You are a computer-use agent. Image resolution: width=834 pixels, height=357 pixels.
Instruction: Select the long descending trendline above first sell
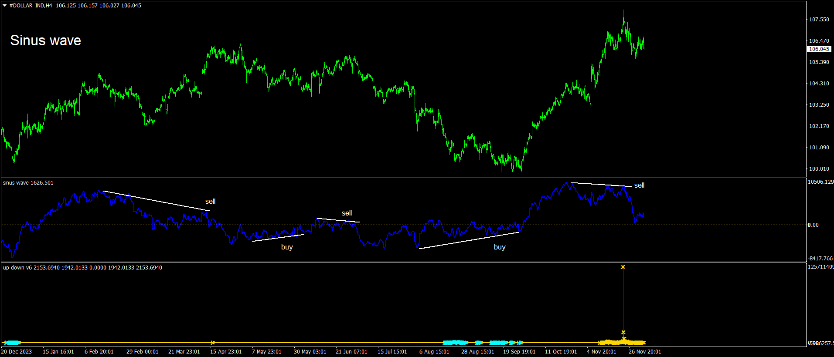(x=157, y=201)
